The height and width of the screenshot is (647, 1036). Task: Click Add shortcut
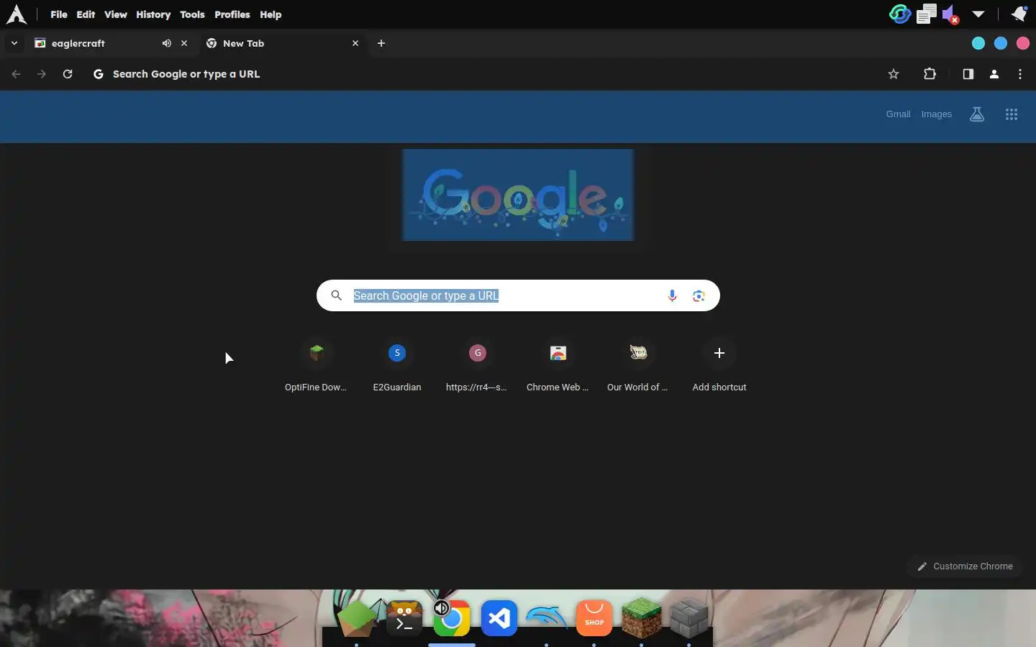tap(719, 365)
